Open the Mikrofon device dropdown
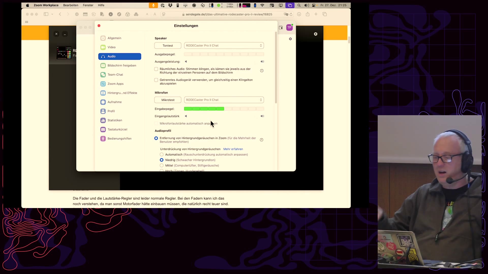 [x=224, y=100]
